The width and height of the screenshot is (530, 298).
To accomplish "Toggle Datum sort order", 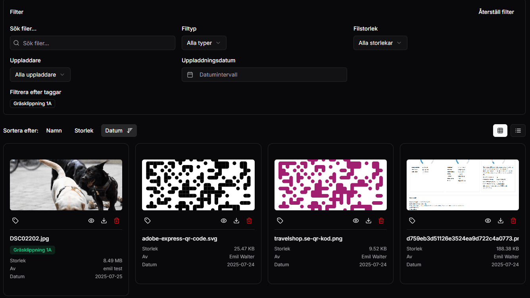I will pyautogui.click(x=119, y=131).
